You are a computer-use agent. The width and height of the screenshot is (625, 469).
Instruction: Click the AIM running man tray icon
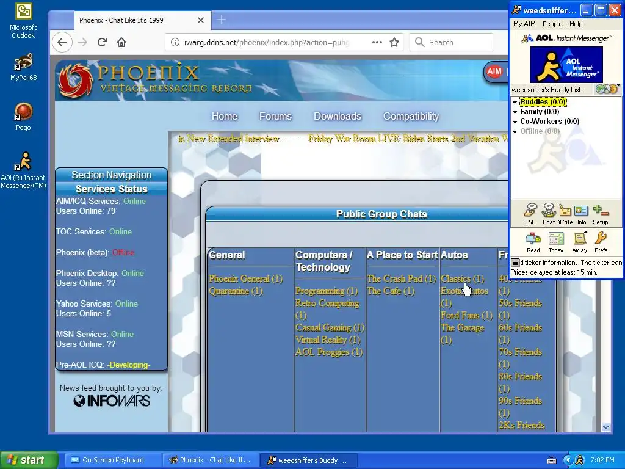click(x=580, y=460)
